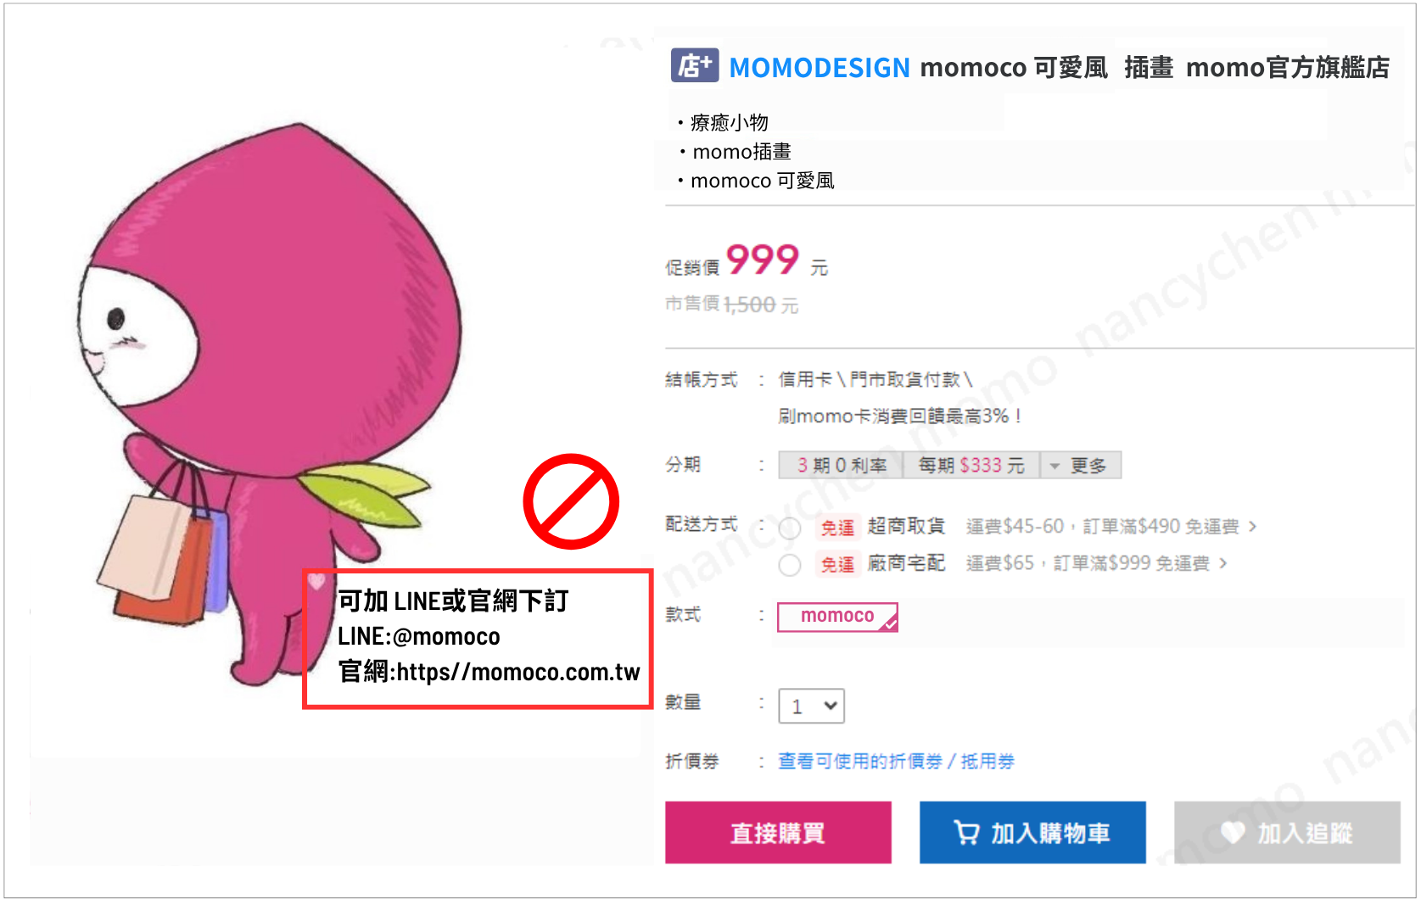
Task: Select 超商取貨 delivery radio button
Action: pos(790,528)
